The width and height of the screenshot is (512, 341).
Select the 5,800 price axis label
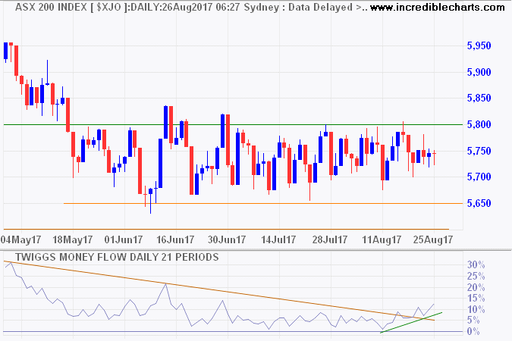(x=479, y=124)
